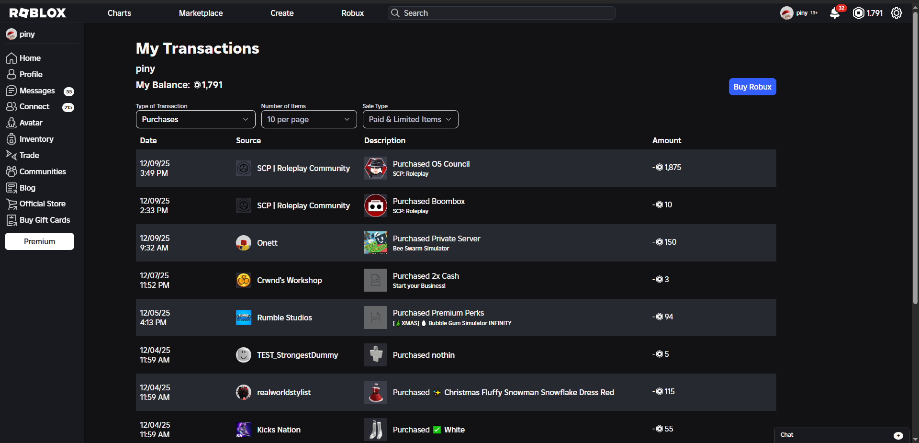Click the page vertical scrollbar

click(x=915, y=158)
